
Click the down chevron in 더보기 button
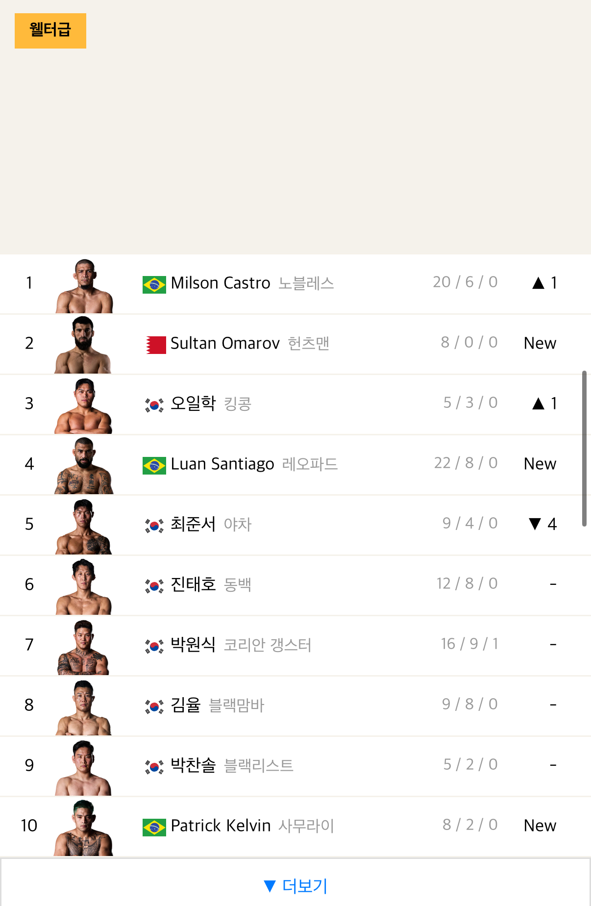[271, 885]
